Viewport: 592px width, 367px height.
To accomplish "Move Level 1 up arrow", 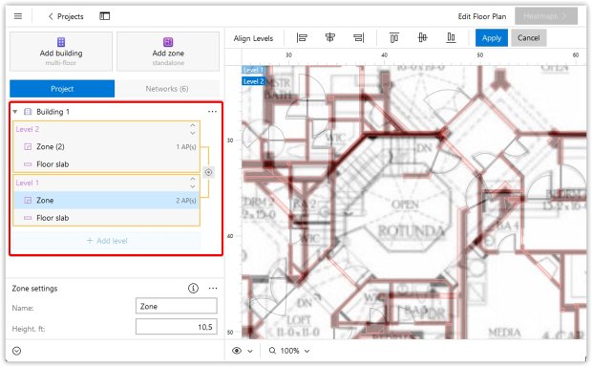I will (x=193, y=179).
